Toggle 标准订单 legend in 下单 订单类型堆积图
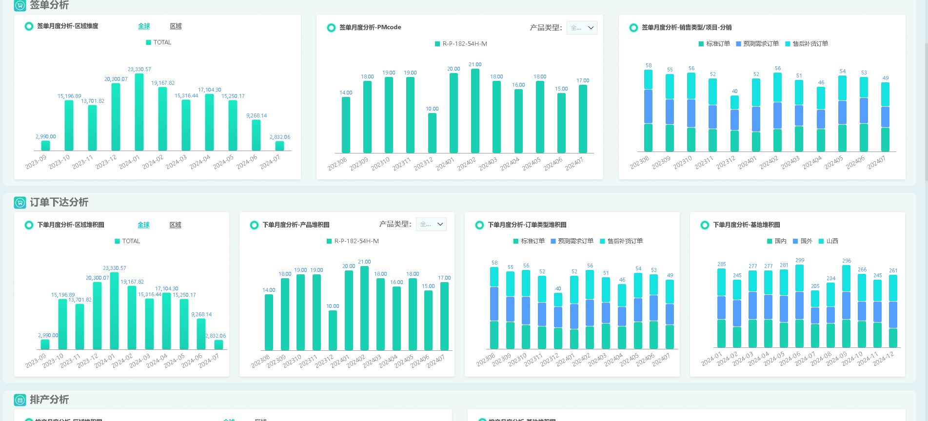The height and width of the screenshot is (421, 928). (x=529, y=241)
